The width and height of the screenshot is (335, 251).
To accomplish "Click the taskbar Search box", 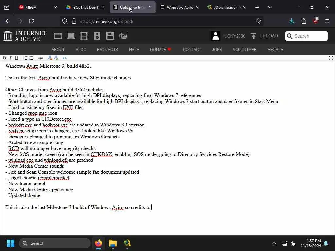I will pos(55,243).
